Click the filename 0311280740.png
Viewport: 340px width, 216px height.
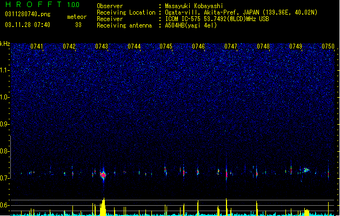28,14
